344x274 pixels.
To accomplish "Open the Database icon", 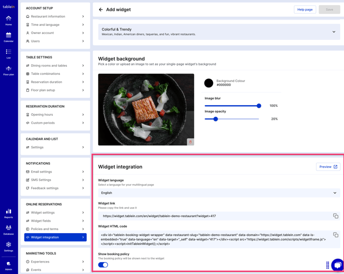I will point(8,230).
